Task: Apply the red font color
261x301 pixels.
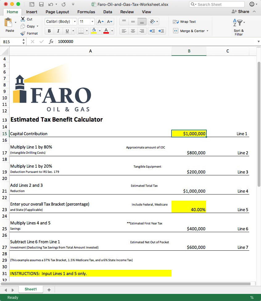Action: (x=106, y=31)
